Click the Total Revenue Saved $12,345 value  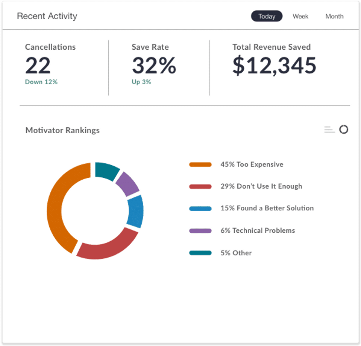point(274,66)
